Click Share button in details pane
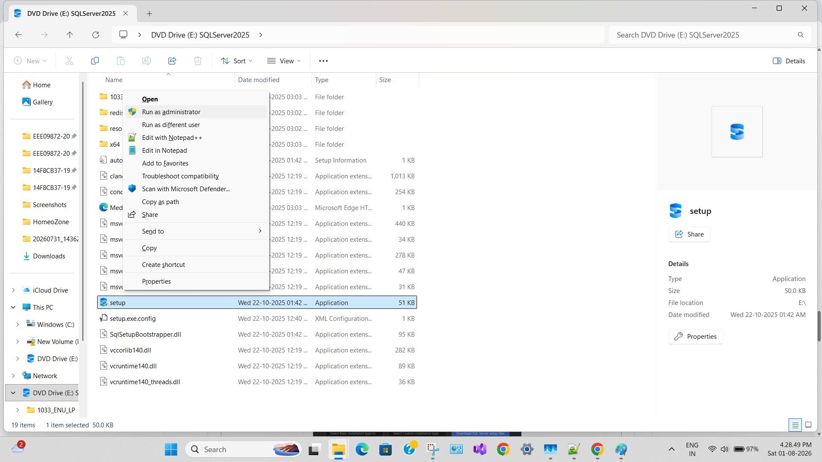The height and width of the screenshot is (462, 822). pyautogui.click(x=689, y=234)
